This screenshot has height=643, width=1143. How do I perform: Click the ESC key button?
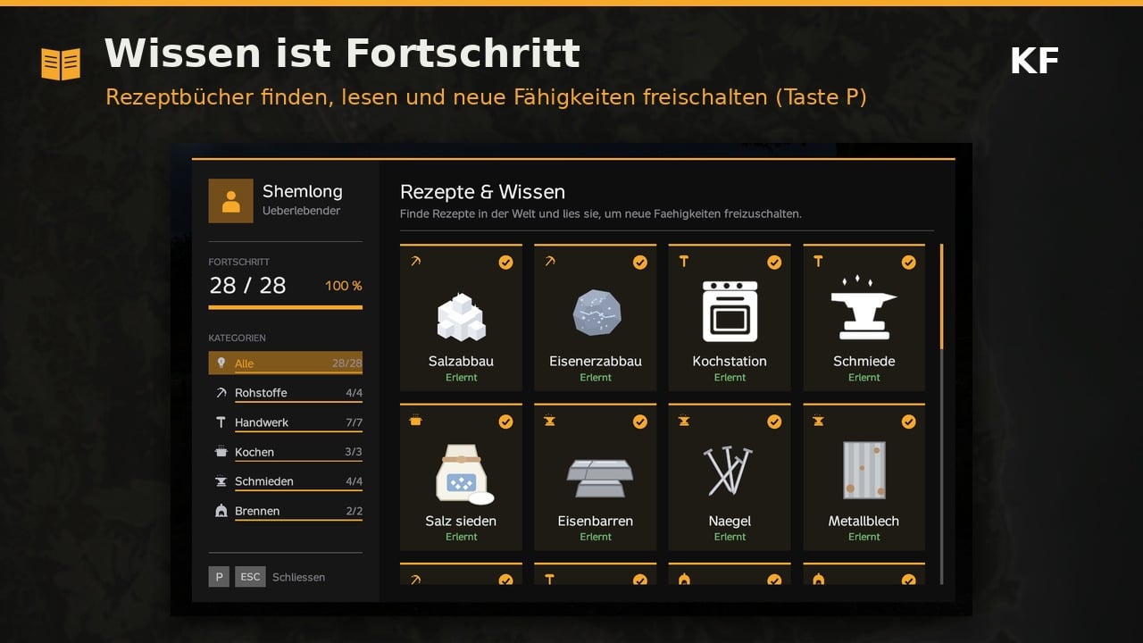[x=250, y=577]
